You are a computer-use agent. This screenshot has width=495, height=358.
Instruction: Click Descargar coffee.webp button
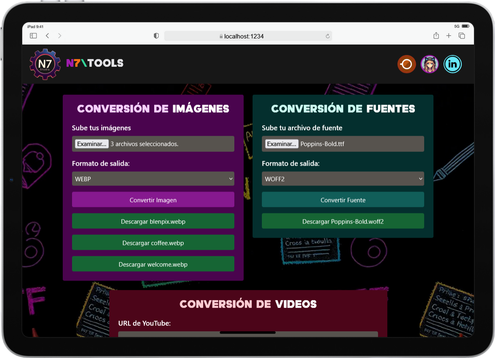pos(153,243)
